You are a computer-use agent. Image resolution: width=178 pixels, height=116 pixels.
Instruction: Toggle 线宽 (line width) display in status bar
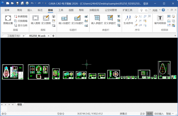pos(149,114)
